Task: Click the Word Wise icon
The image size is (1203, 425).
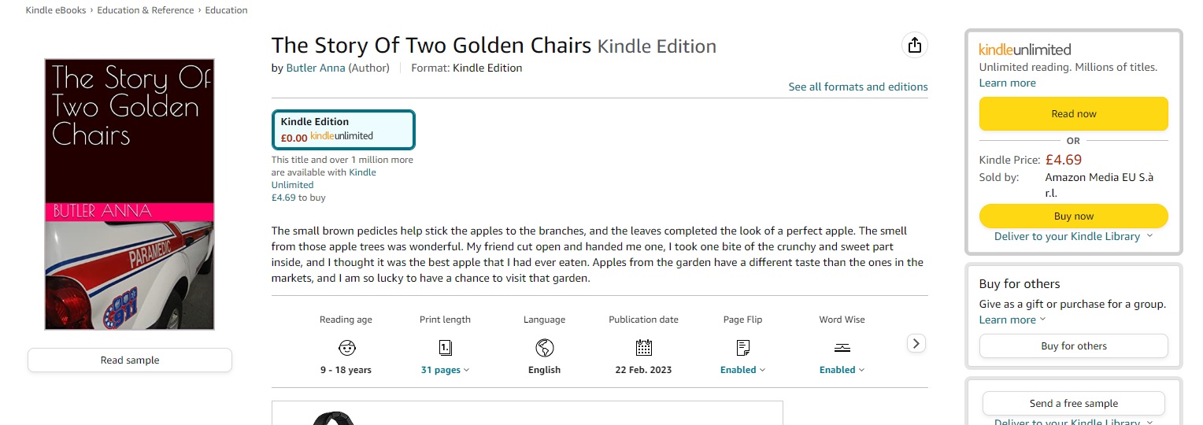Action: (842, 347)
